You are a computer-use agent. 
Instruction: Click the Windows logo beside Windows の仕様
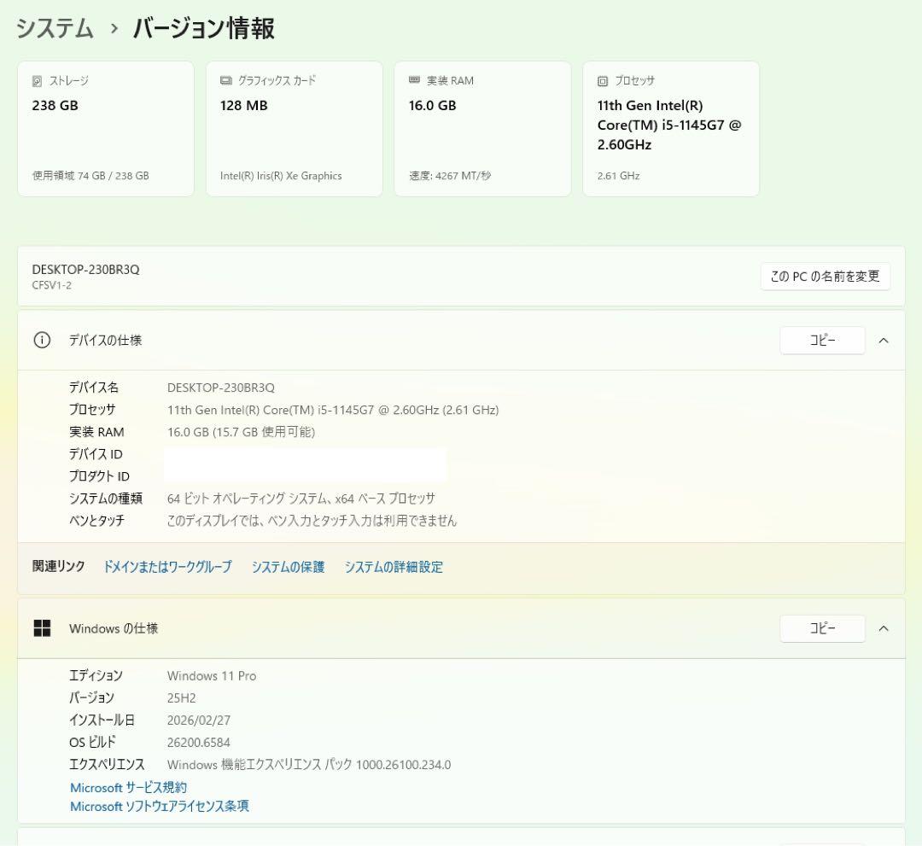click(42, 628)
